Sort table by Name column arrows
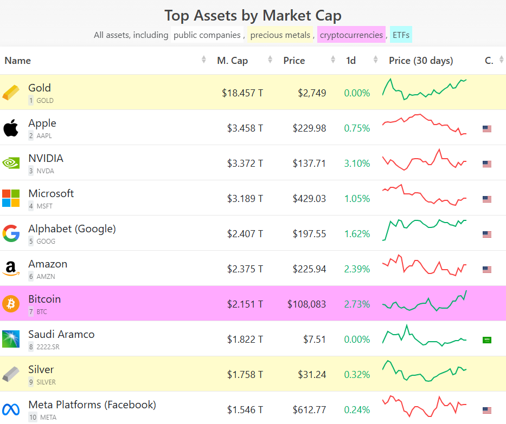The width and height of the screenshot is (506, 424). (203, 60)
